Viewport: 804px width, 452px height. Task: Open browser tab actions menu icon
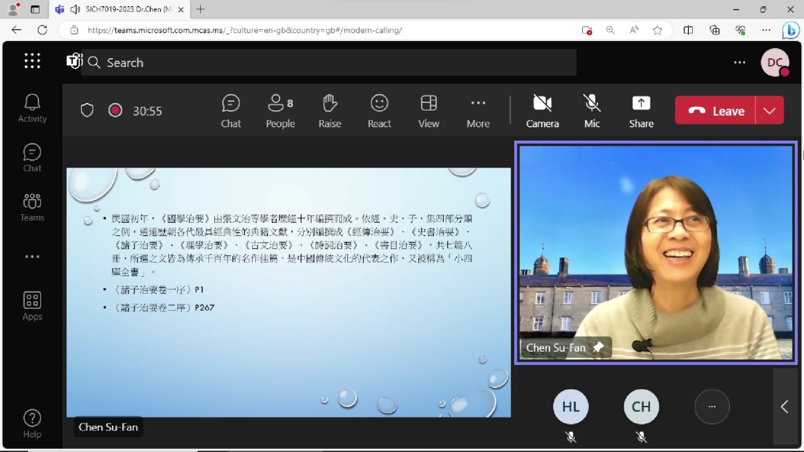coord(35,10)
